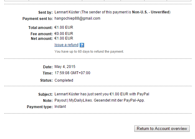The width and height of the screenshot is (195, 139).
Task: Click the 'Status:' label
Action: click(x=46, y=80)
